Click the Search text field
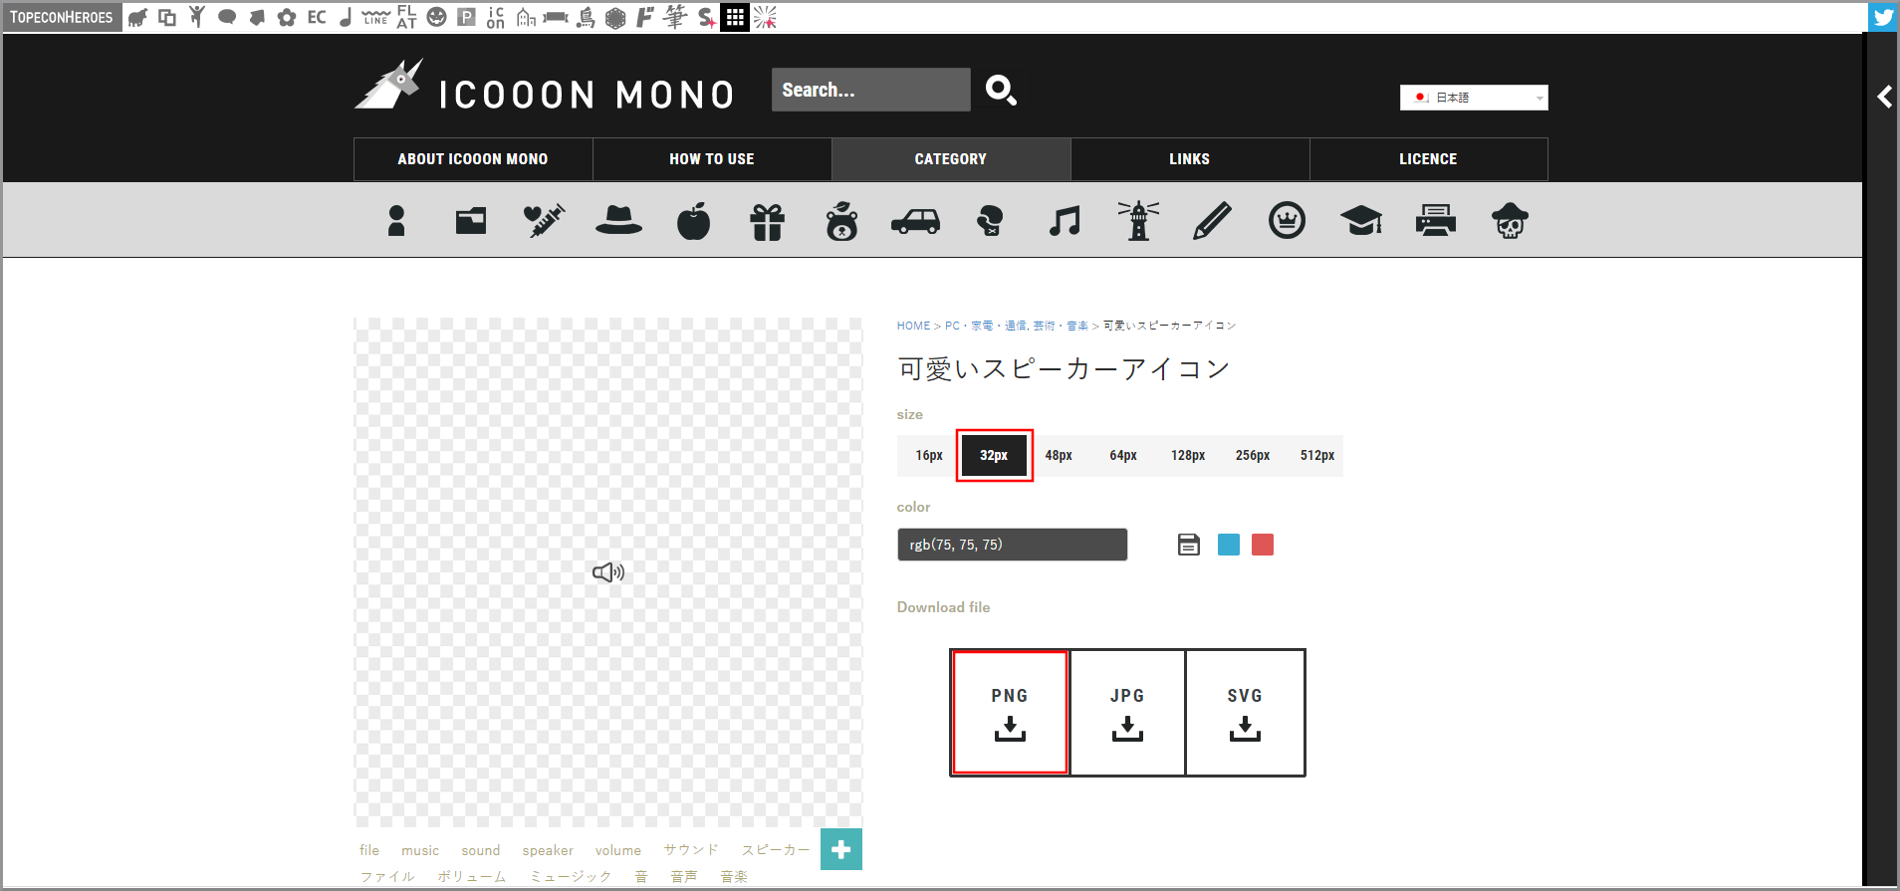1900x891 pixels. 871,90
